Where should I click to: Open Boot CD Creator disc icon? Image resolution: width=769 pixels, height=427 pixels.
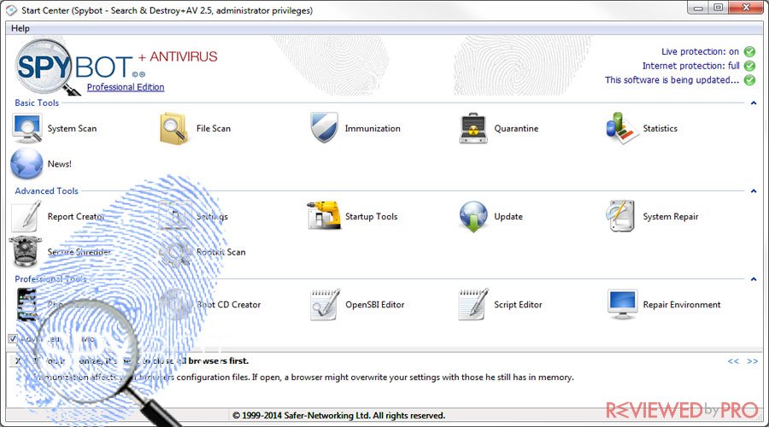click(175, 304)
